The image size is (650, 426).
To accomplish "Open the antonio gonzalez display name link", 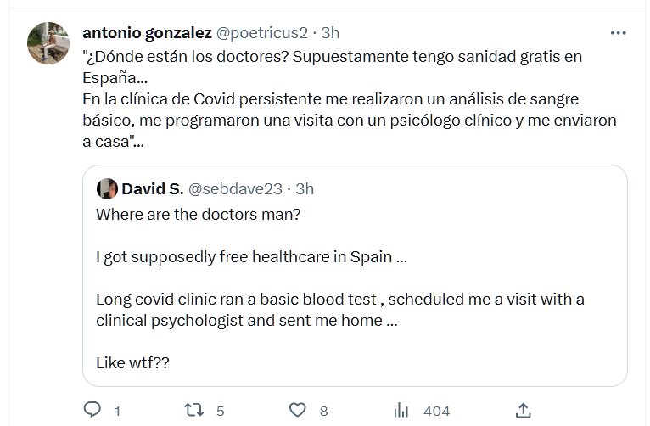I will tap(147, 32).
